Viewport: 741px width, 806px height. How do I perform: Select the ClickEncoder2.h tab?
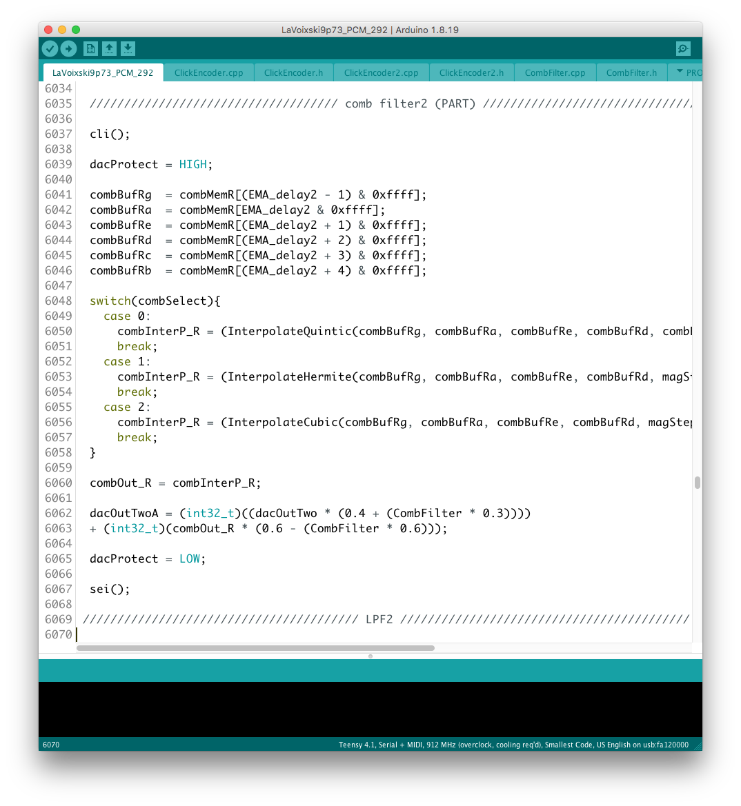pyautogui.click(x=471, y=72)
